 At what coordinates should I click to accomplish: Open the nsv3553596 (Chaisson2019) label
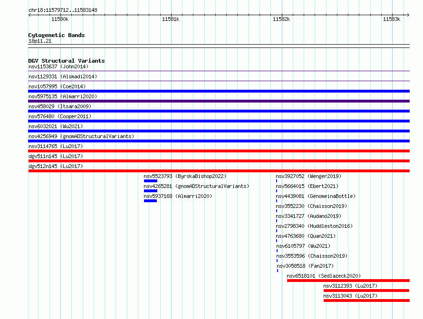pos(312,256)
